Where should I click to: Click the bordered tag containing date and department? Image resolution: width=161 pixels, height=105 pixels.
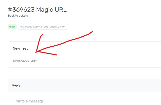pyautogui.click(x=43, y=27)
